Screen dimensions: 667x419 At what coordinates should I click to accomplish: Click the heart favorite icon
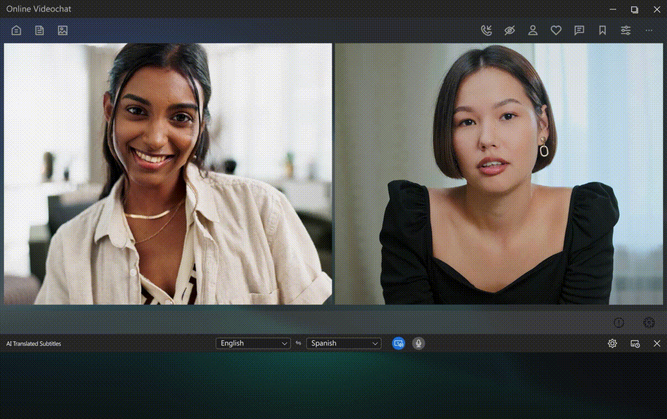pyautogui.click(x=556, y=31)
